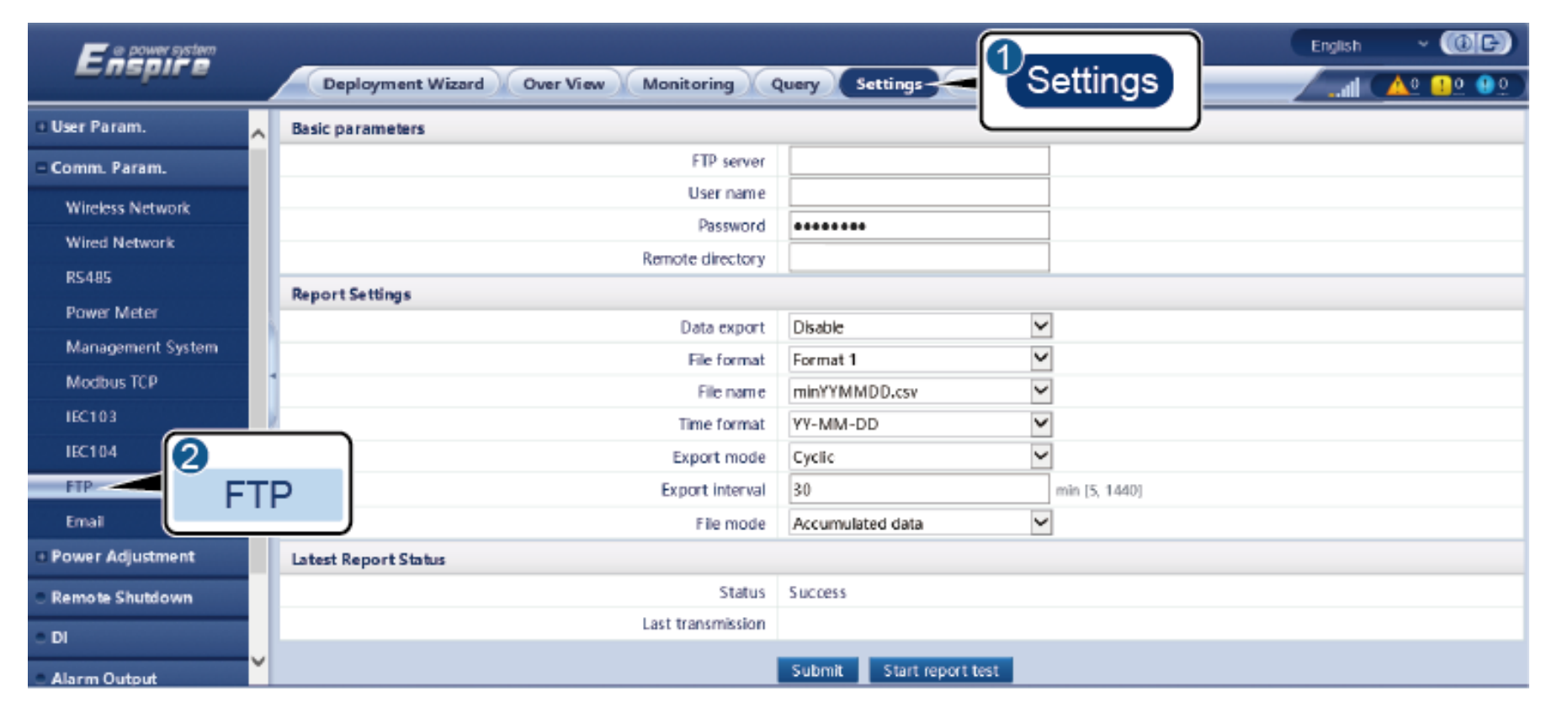Screen dimensions: 1541x702
Task: Open Wireless Network settings
Action: [x=128, y=208]
